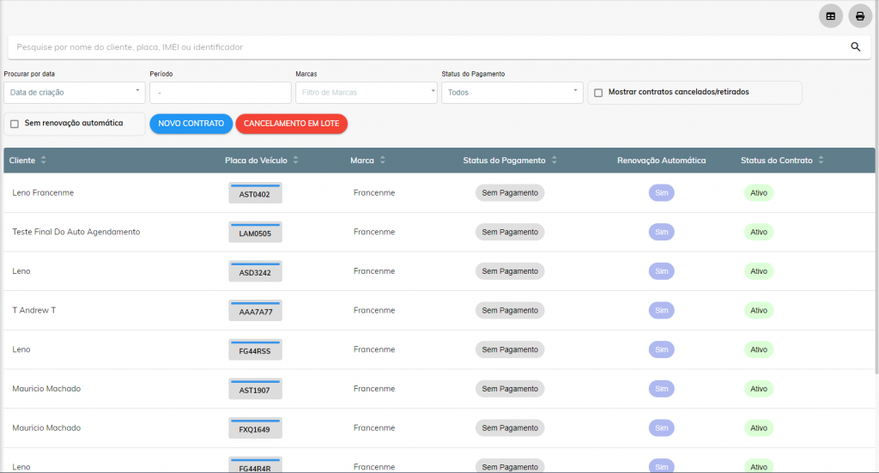This screenshot has width=879, height=473.
Task: Open Status do Pagamento Todos dropdown
Action: [512, 93]
